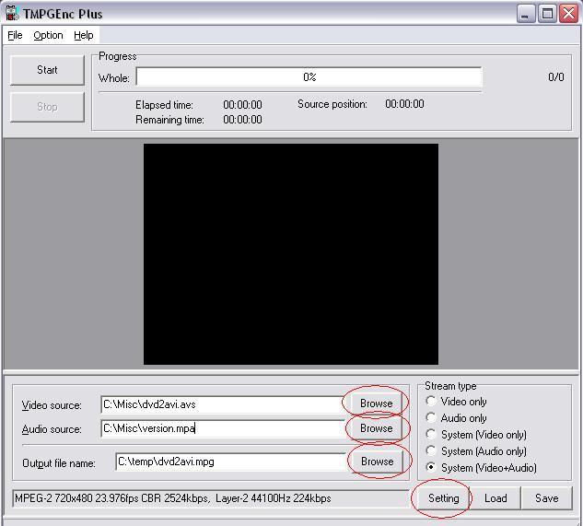Minimize the TMPGEnc Plus window

coord(526,14)
